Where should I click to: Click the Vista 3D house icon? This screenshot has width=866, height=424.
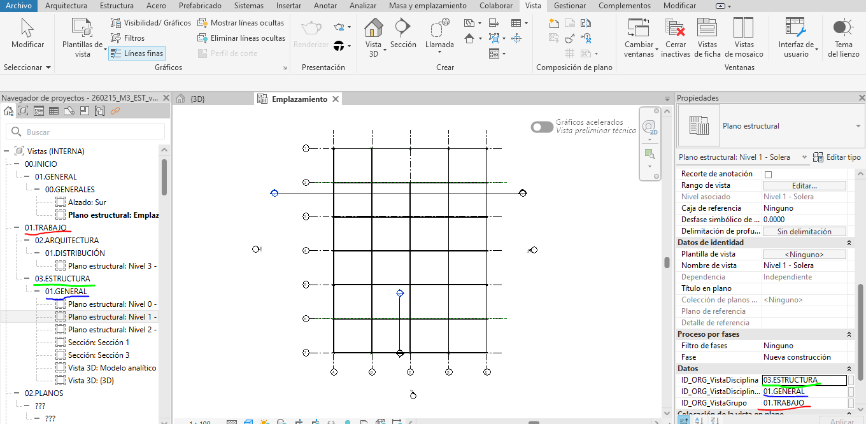point(373,29)
